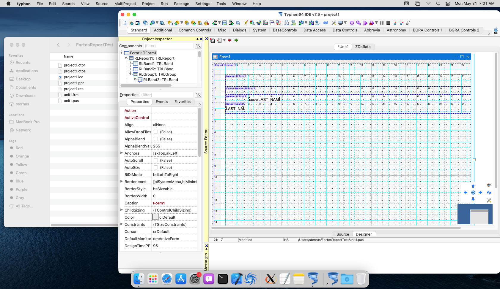Click the eye icon beside the designer arrows
This screenshot has width=500, height=289.
[x=489, y=185]
